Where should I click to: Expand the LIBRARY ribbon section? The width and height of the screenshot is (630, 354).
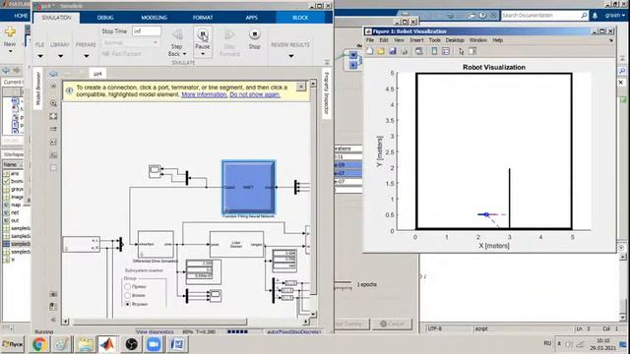coord(60,56)
